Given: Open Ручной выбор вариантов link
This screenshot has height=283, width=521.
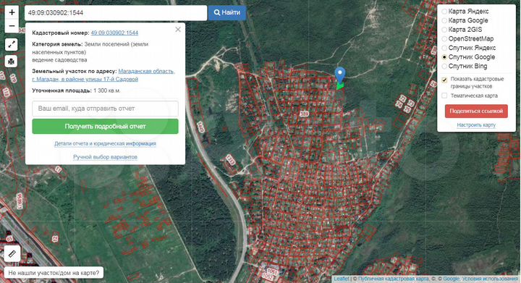Looking at the screenshot, I should point(105,157).
